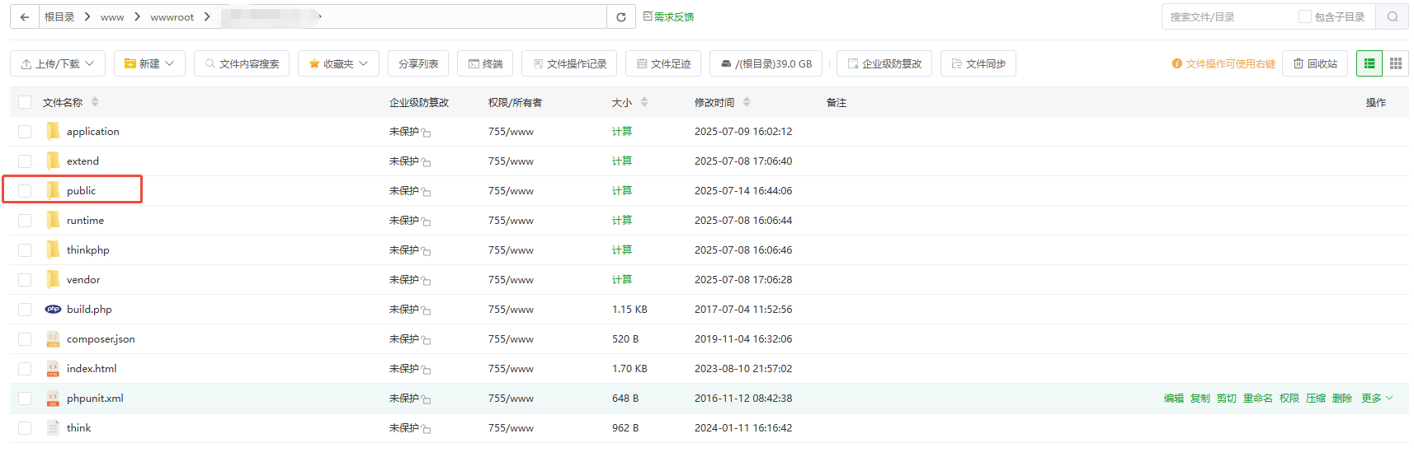Sort by modified time (修改时间) column

(714, 102)
